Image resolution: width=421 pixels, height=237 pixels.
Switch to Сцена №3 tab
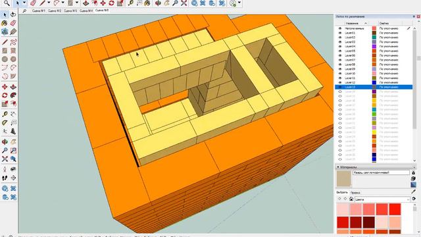pos(70,11)
